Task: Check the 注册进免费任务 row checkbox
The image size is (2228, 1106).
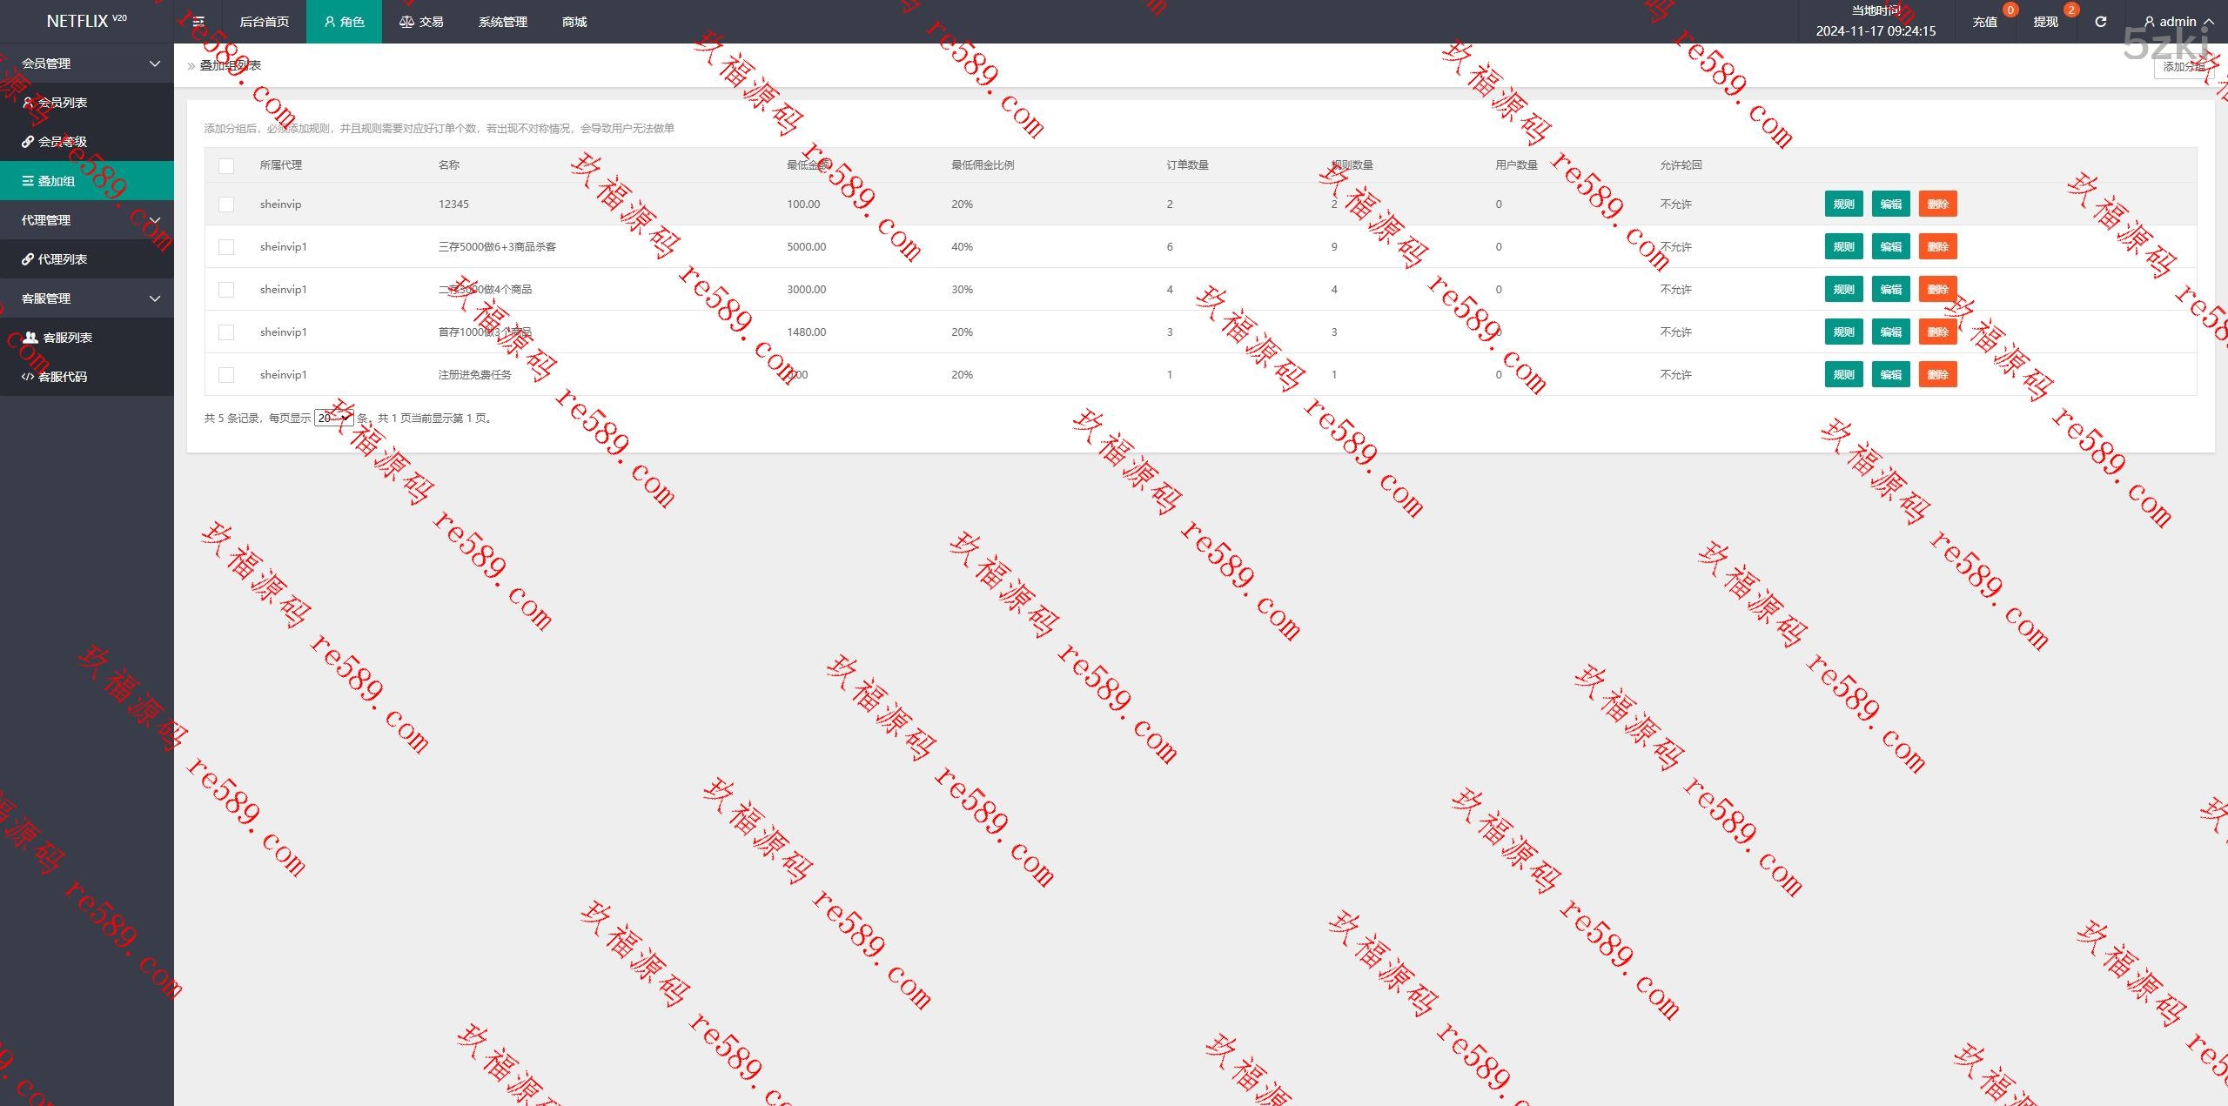Action: coord(226,375)
